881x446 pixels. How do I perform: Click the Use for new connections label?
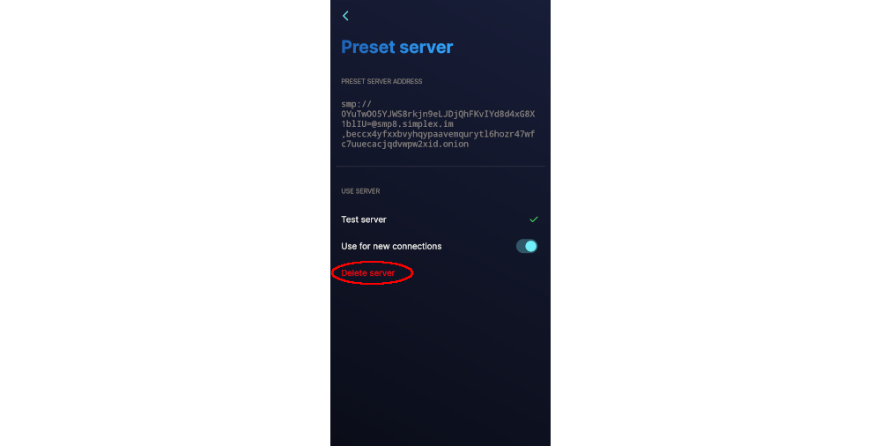click(x=391, y=246)
